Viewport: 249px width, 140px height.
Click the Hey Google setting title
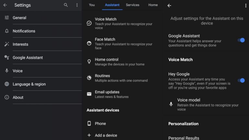[179, 74]
